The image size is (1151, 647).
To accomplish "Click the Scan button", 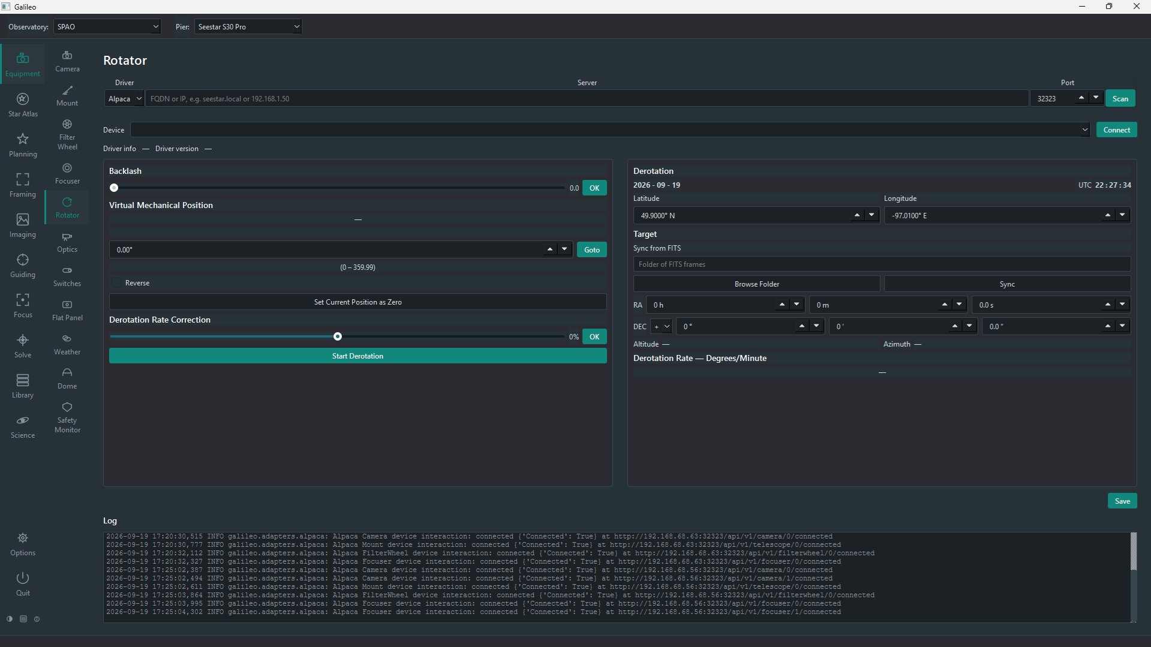I will [x=1120, y=98].
